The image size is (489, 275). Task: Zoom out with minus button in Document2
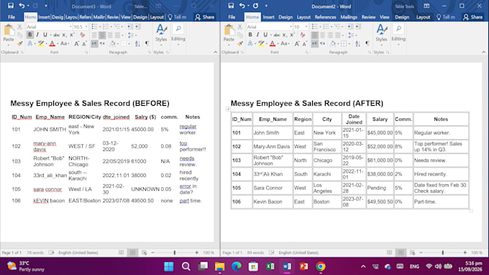(x=421, y=253)
